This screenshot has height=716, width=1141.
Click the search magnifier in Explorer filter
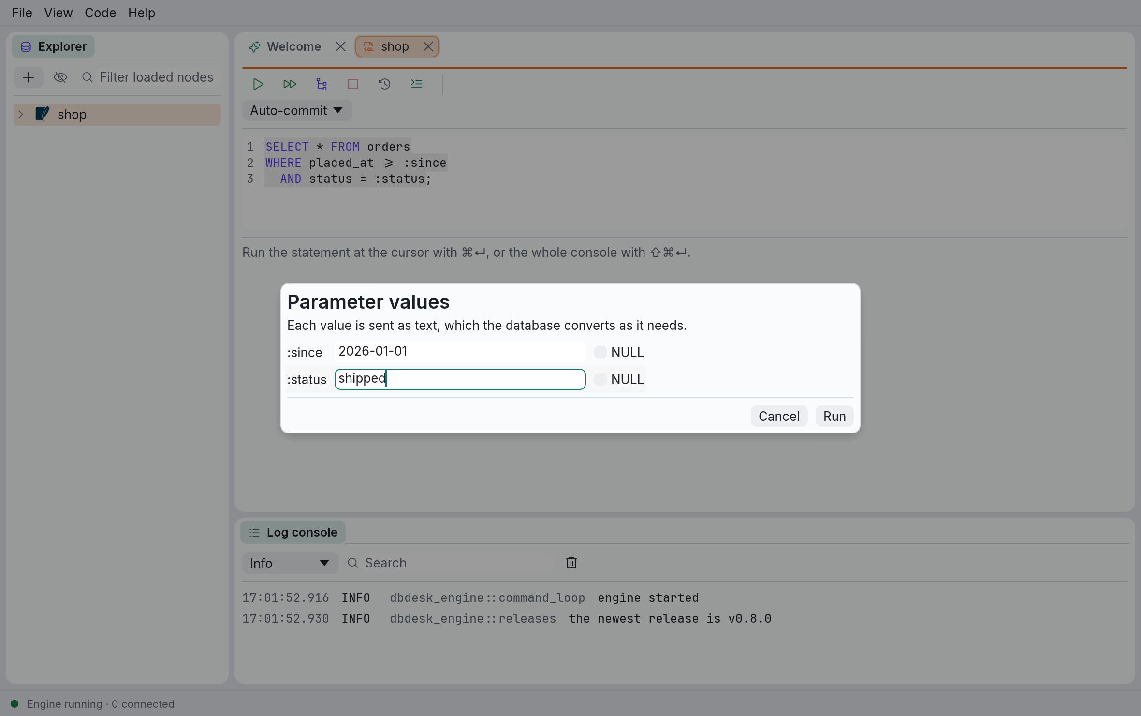point(88,77)
